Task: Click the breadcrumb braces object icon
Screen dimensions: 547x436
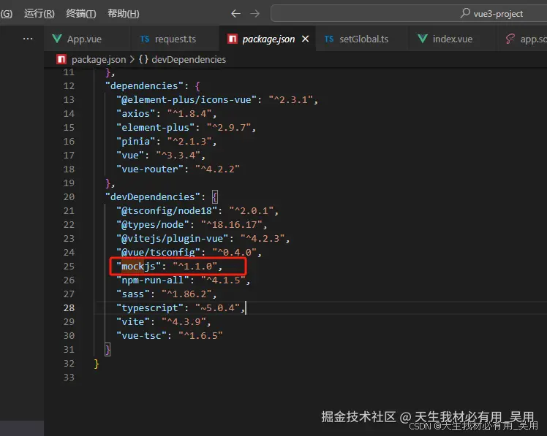Action: 143,59
